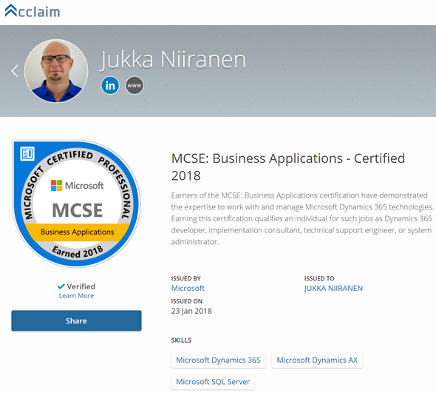
Task: Open the Microsoft issuer link
Action: tap(188, 288)
